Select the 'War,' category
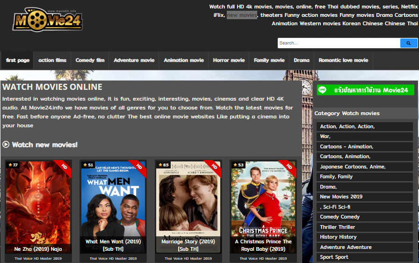The width and height of the screenshot is (419, 263). pos(365,136)
